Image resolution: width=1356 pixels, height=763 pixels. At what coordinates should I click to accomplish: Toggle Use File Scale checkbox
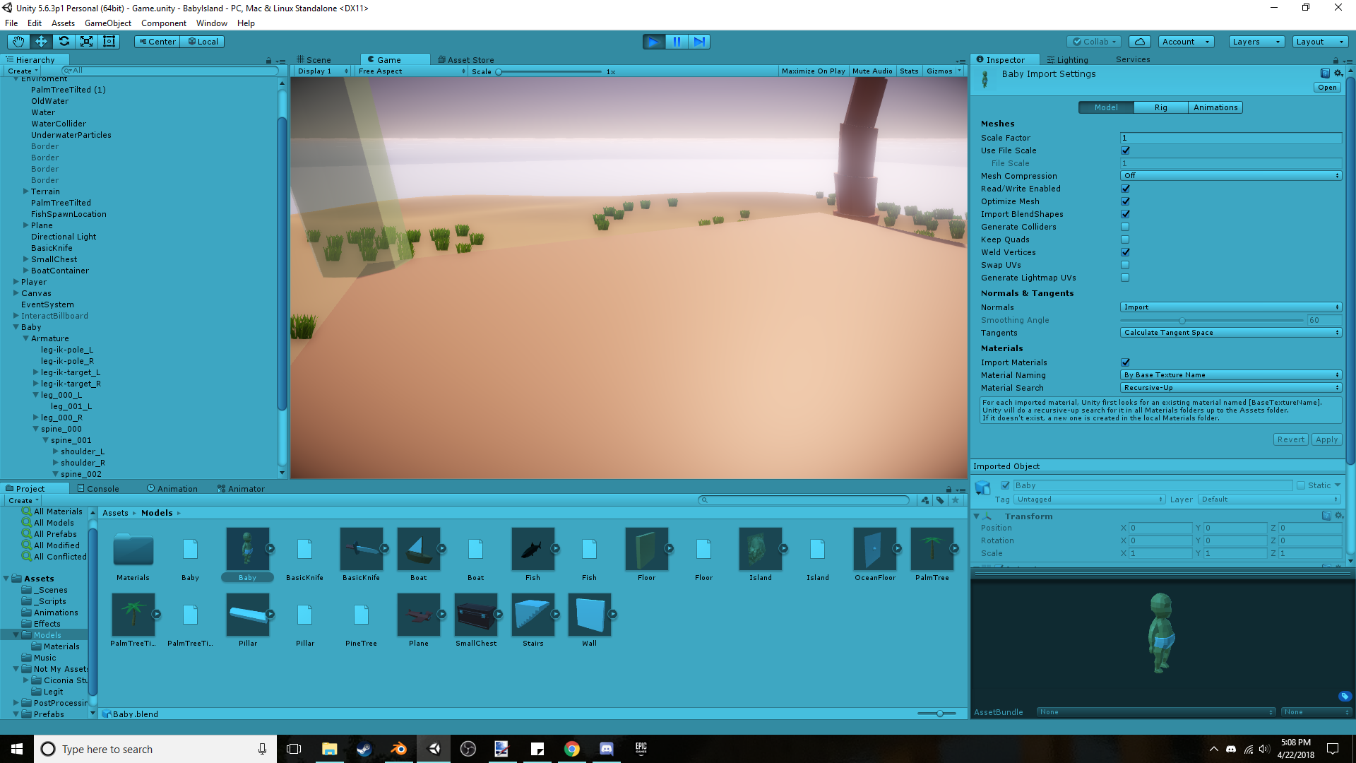pyautogui.click(x=1125, y=150)
